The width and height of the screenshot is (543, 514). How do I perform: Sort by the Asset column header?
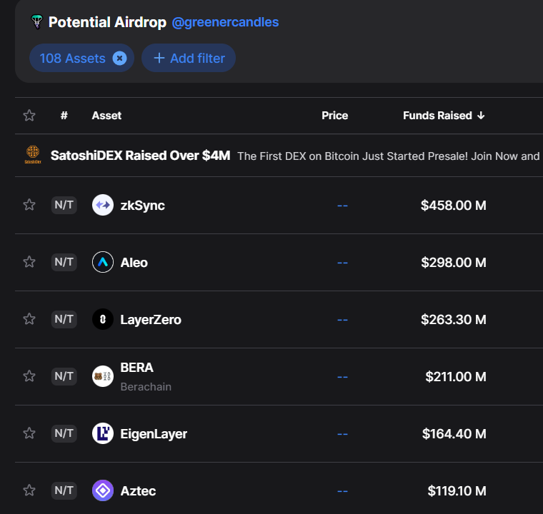(x=106, y=115)
